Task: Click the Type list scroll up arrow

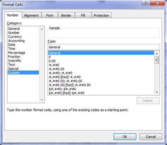Action: click(157, 54)
